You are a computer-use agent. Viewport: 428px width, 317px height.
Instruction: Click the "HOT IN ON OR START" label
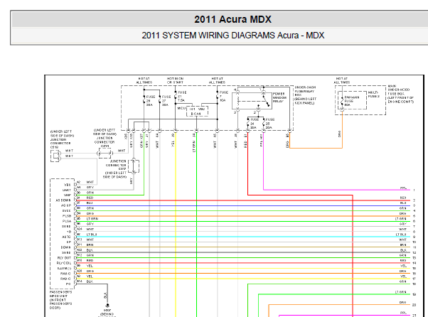[x=175, y=80]
